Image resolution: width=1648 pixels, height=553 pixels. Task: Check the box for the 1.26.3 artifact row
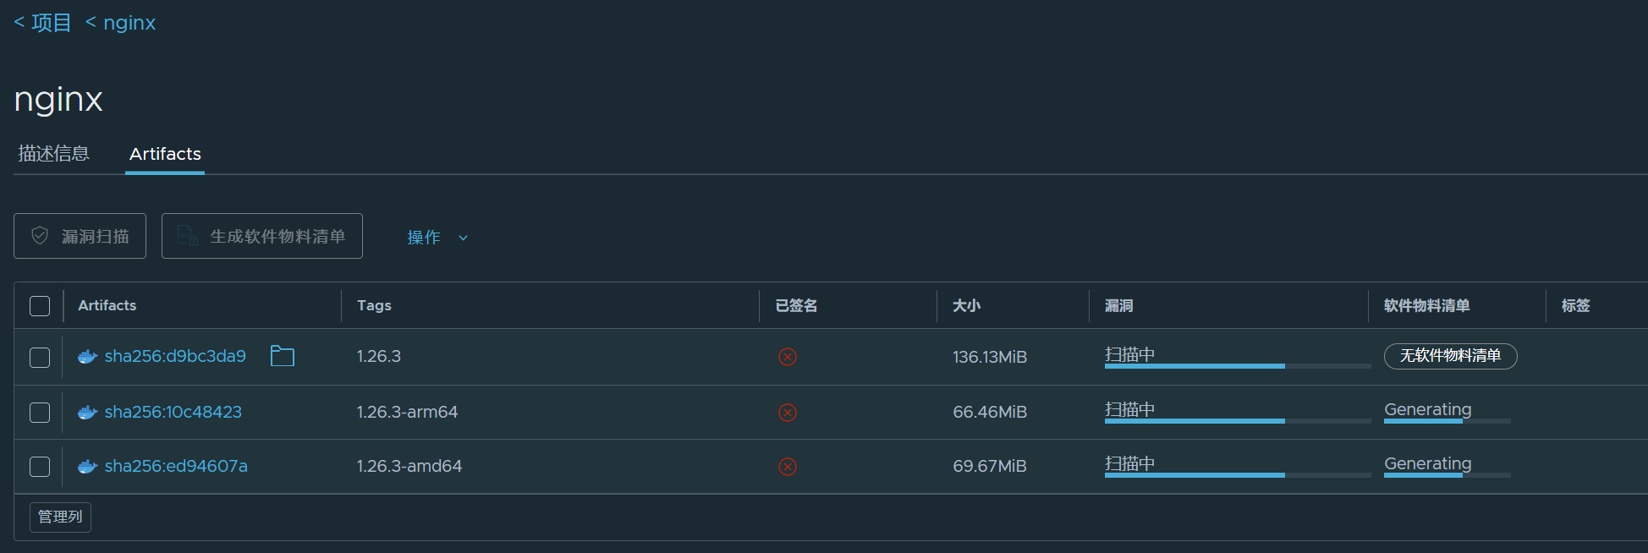coord(40,358)
